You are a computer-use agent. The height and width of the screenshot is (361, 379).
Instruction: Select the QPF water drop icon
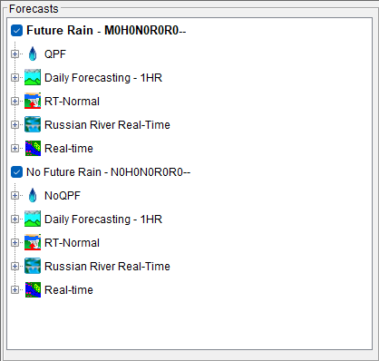click(x=33, y=54)
